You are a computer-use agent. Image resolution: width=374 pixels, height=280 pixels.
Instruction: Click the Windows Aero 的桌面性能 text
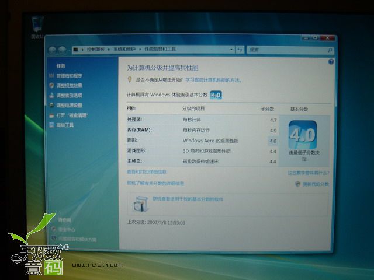coord(210,141)
